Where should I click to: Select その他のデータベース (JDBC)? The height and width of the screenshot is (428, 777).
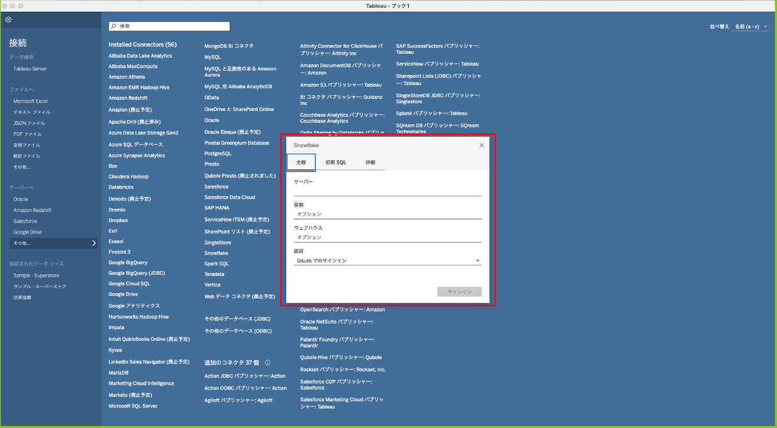(x=238, y=319)
